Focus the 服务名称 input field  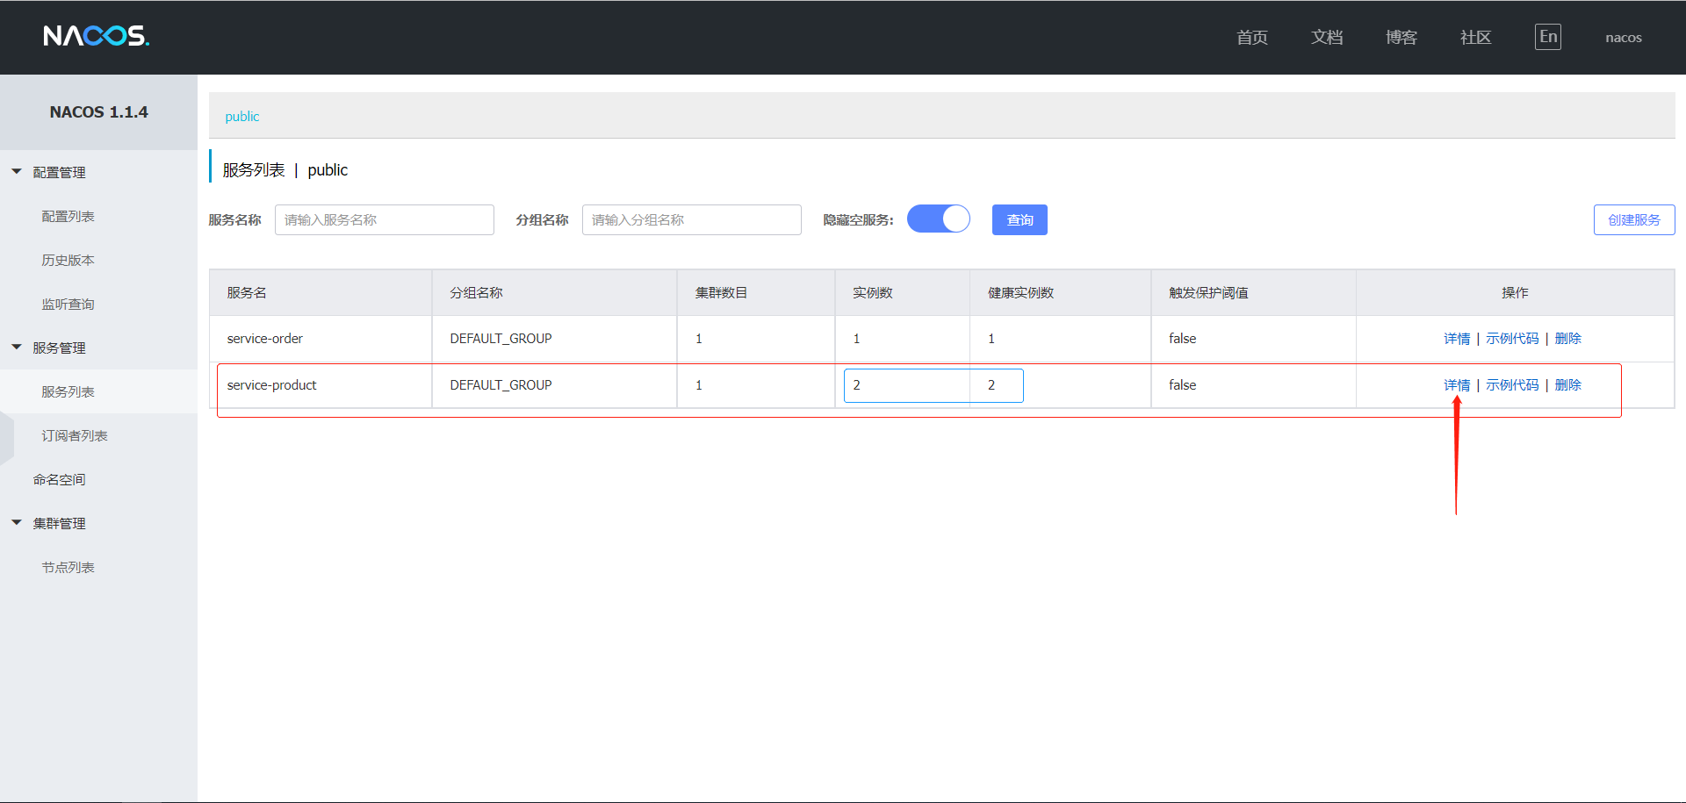[385, 219]
